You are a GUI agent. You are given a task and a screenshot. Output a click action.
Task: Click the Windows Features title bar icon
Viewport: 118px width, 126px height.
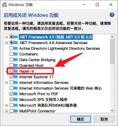coord(5,5)
